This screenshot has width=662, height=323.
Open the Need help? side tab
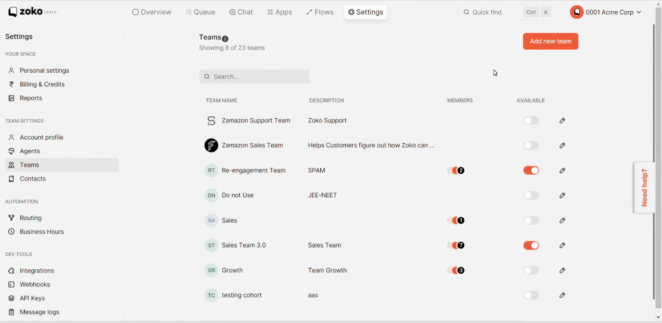tap(644, 187)
